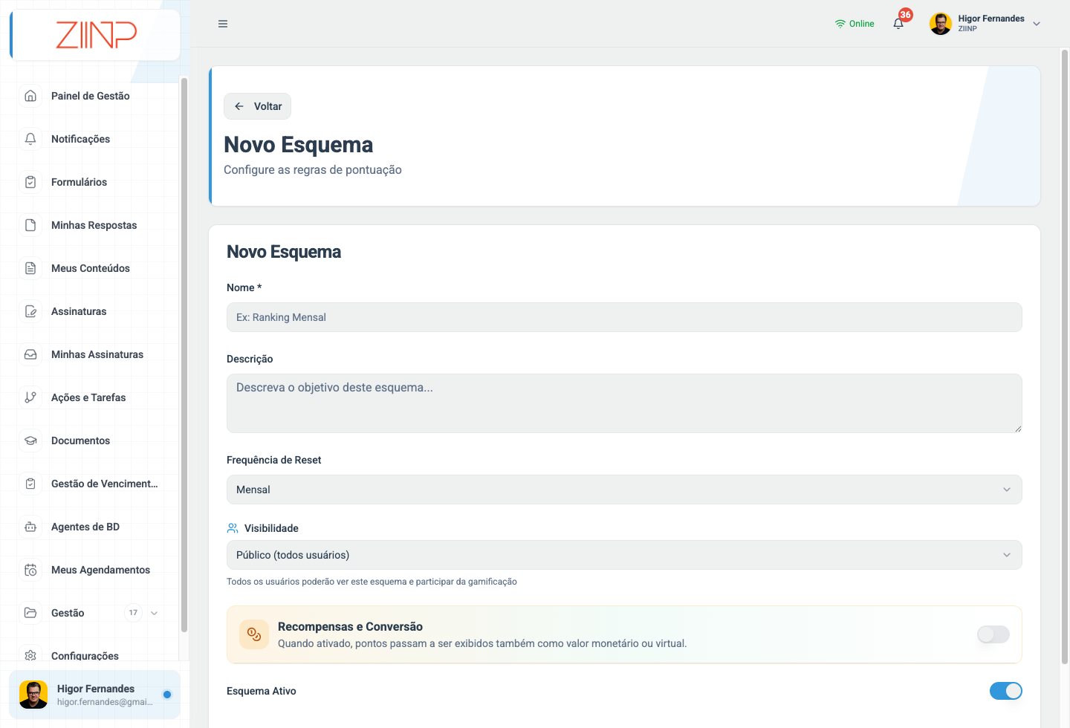Image resolution: width=1070 pixels, height=728 pixels.
Task: Click the Voltar back button
Action: [257, 106]
